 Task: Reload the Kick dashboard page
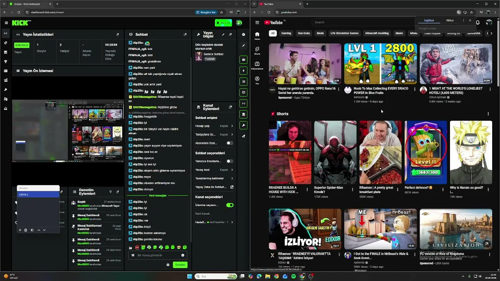click(x=18, y=12)
